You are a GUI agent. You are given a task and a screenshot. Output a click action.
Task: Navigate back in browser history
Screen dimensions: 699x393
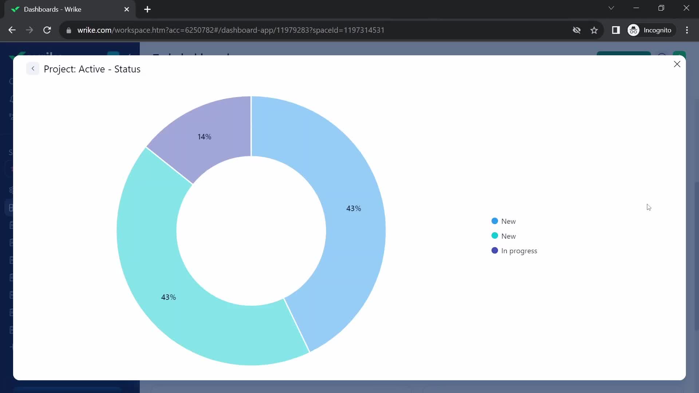click(x=12, y=30)
